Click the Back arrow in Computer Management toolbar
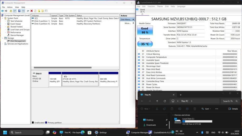Image resolution: width=242 pixels, height=136 pixels. [x=2, y=11]
